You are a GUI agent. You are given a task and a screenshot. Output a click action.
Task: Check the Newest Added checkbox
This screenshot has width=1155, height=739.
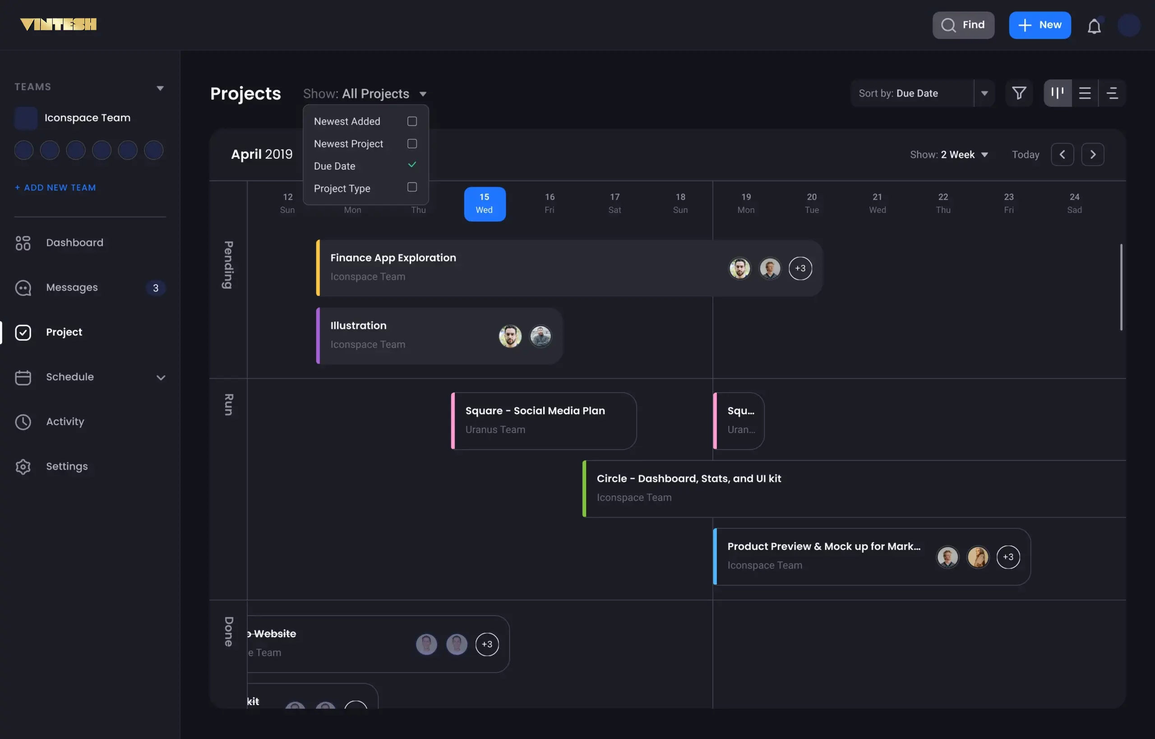pyautogui.click(x=412, y=121)
